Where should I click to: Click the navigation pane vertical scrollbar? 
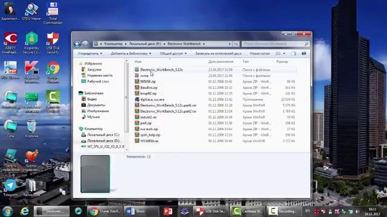[x=126, y=98]
